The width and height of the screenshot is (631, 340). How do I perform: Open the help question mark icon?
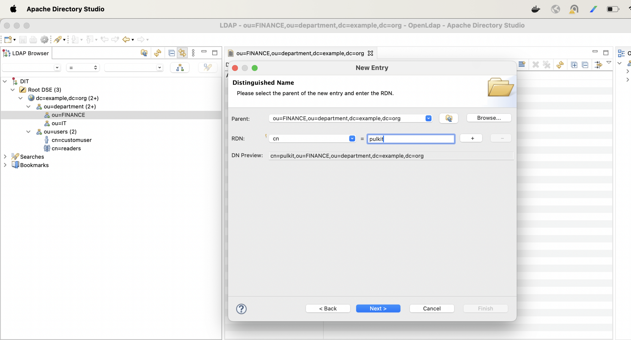point(241,309)
